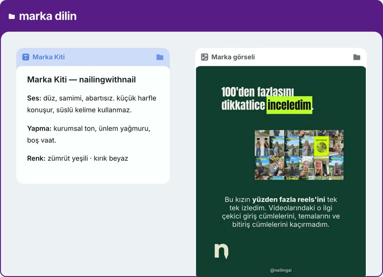Viewport: 383px width, 277px height.
Task: Click the "Renk: zümrüt yeşili · kırık beyaz" line
Action: [x=78, y=158]
